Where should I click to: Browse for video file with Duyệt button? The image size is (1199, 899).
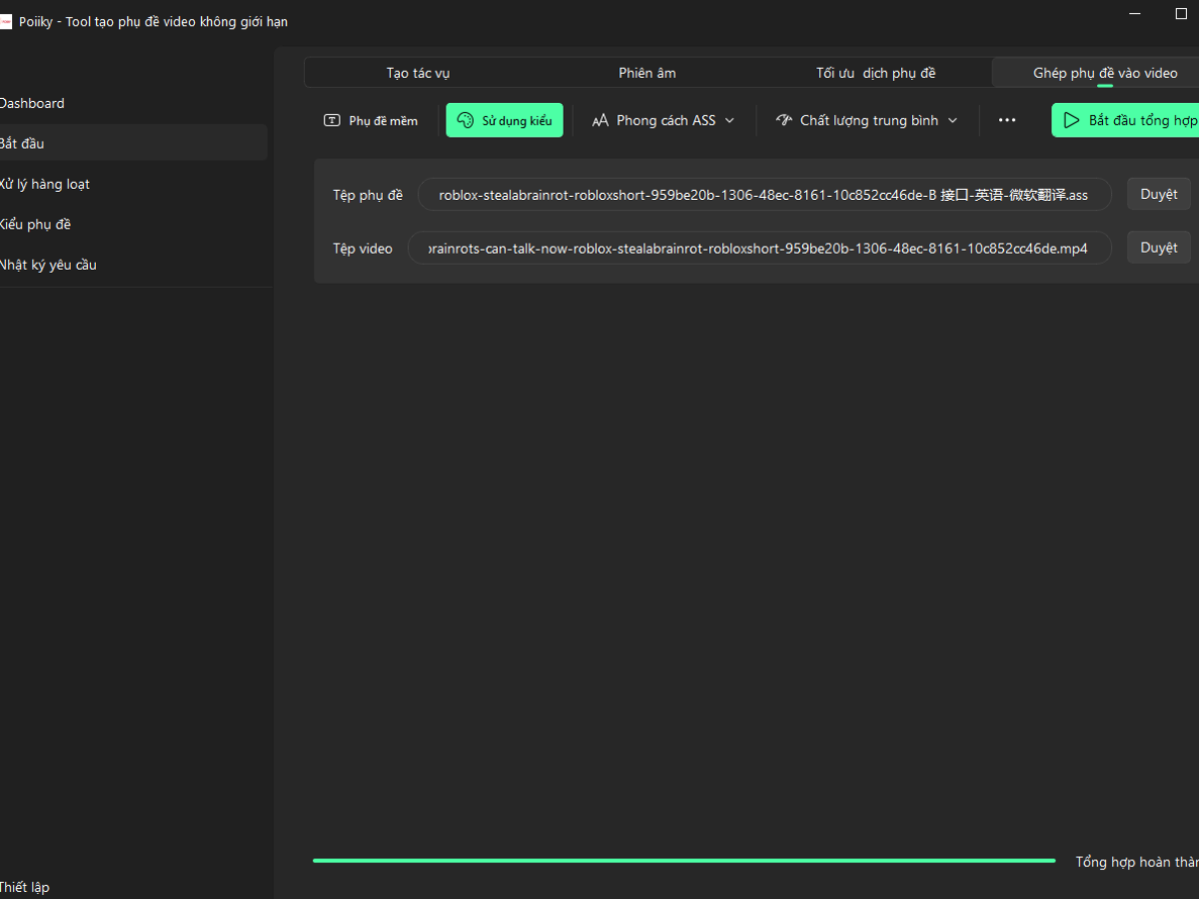[1158, 248]
